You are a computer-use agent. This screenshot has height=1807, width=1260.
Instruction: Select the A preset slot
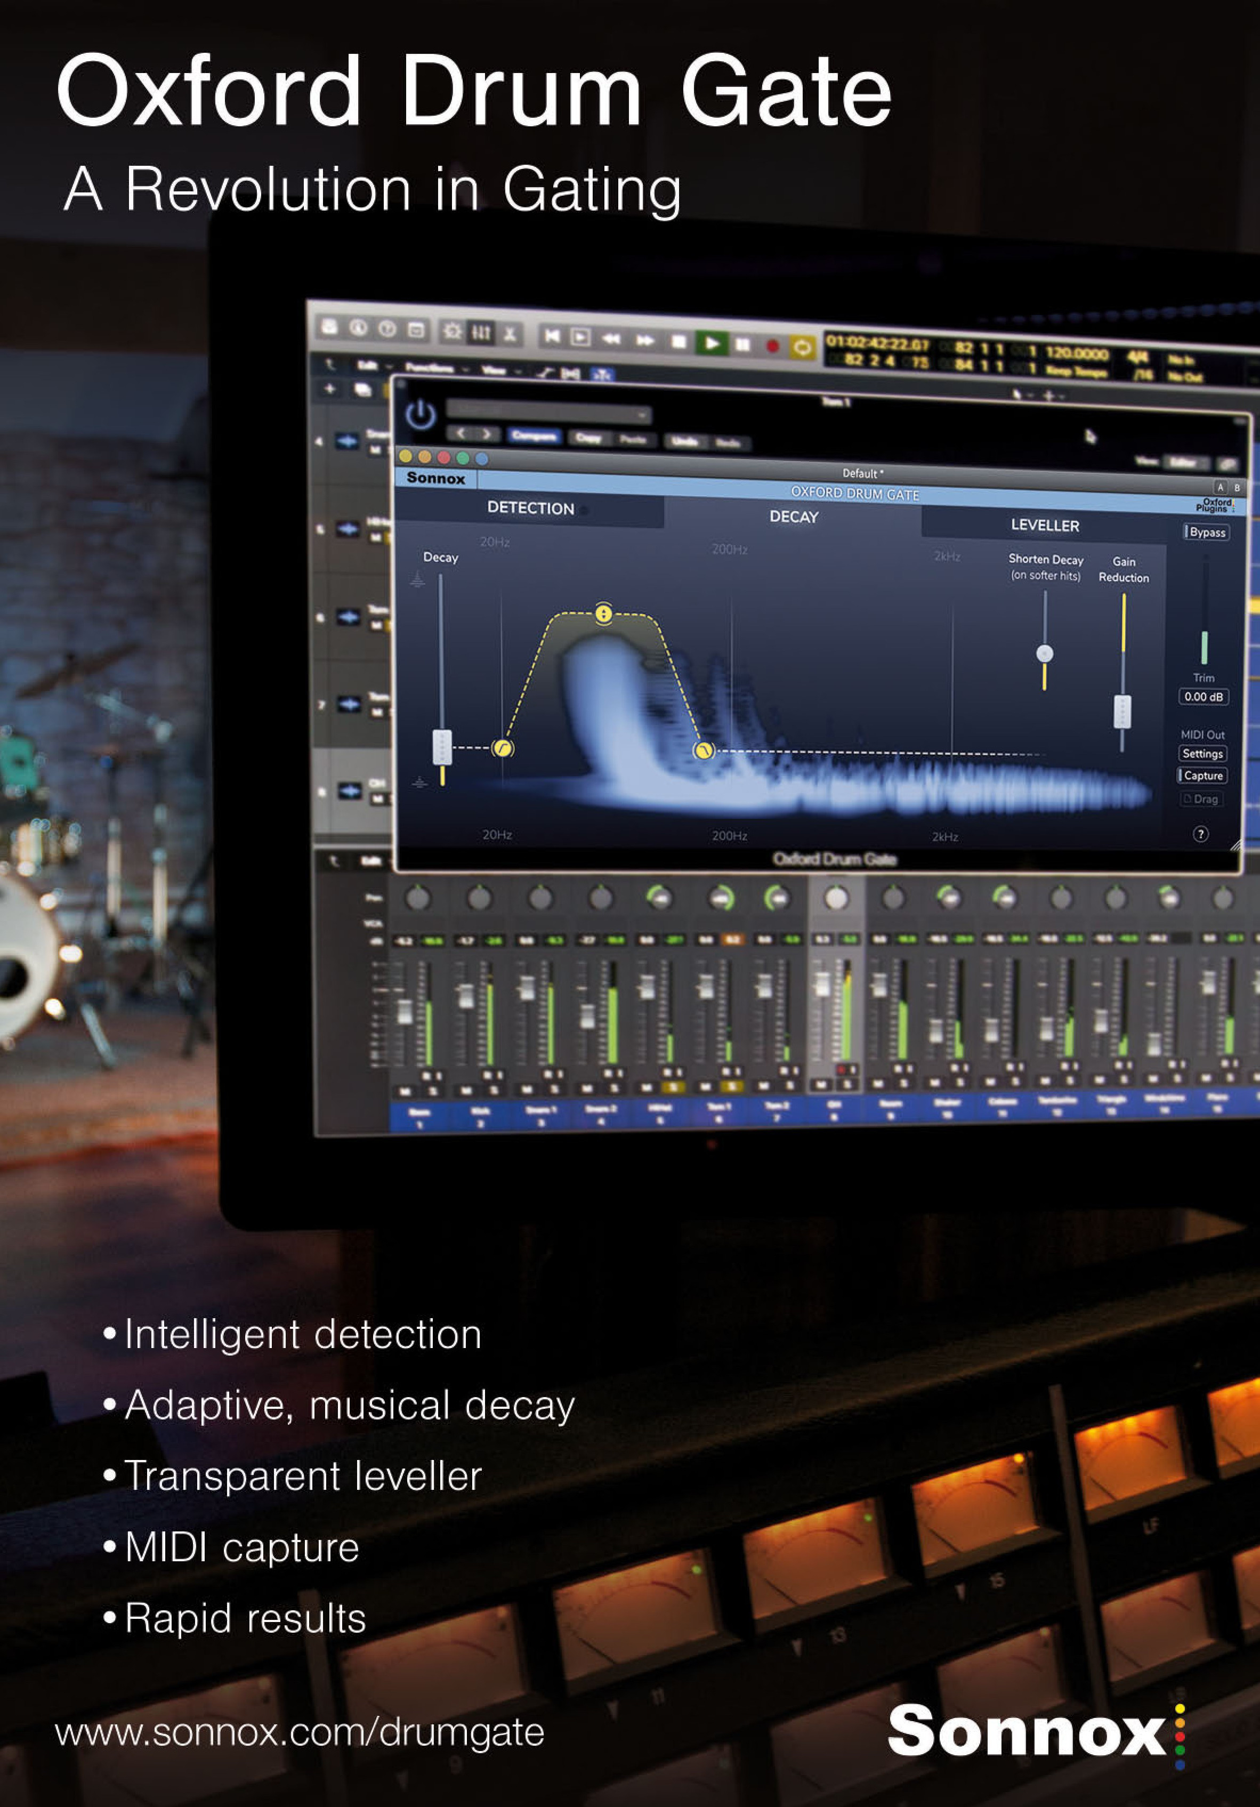(1221, 487)
